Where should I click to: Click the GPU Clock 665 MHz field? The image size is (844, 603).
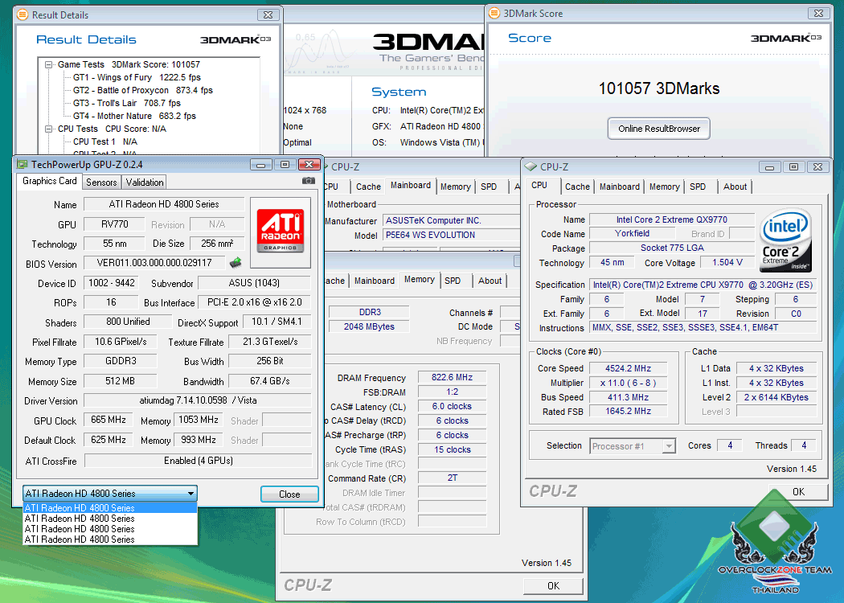(x=109, y=420)
